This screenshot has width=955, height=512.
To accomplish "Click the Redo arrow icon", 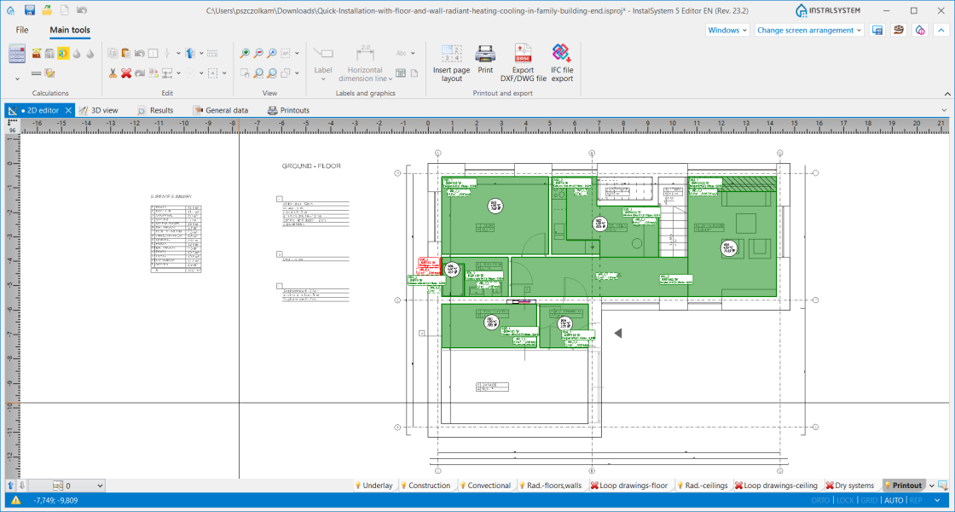I will coord(140,73).
